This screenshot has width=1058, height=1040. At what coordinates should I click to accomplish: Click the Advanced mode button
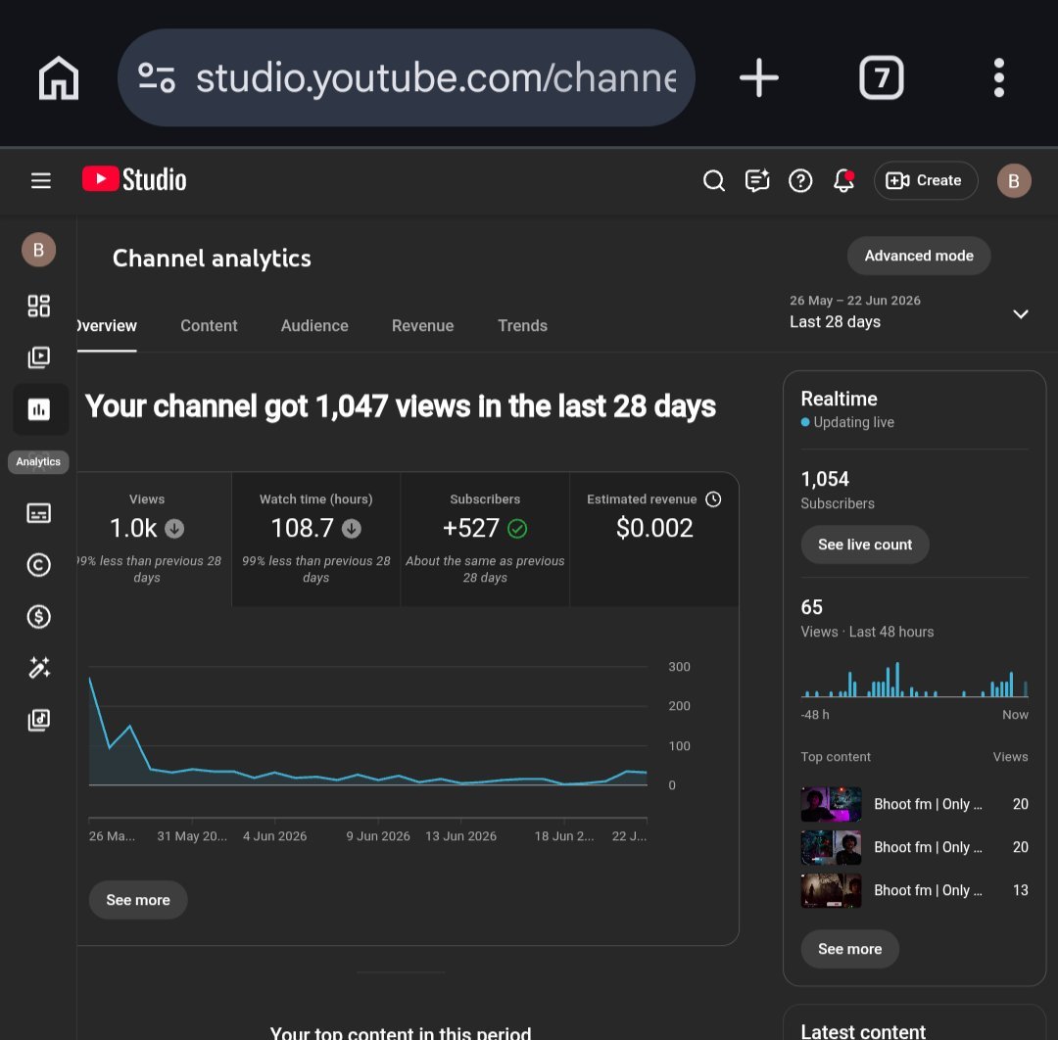(x=918, y=256)
